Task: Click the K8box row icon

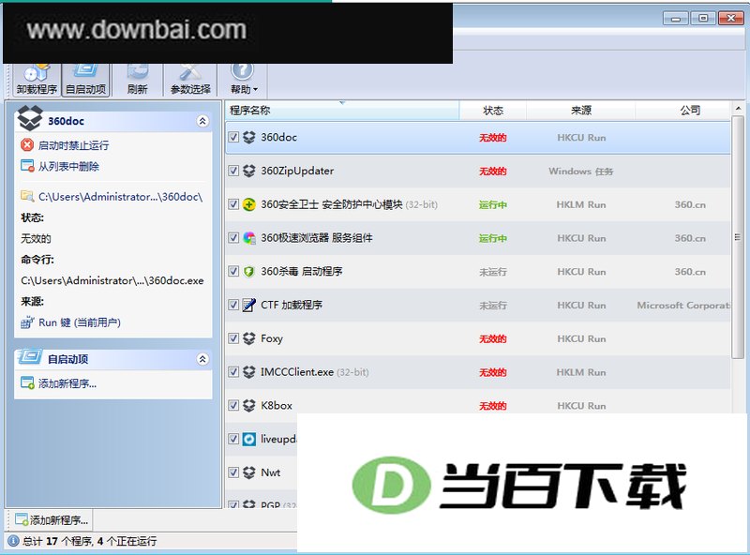Action: (x=249, y=405)
